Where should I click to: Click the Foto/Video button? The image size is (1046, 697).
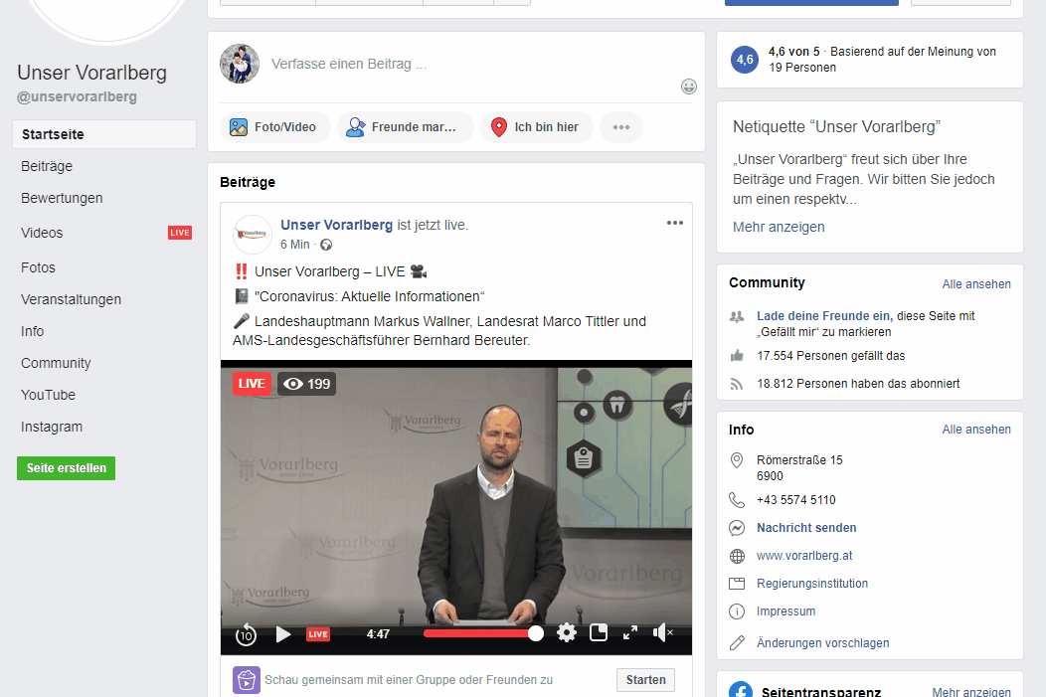pyautogui.click(x=275, y=127)
